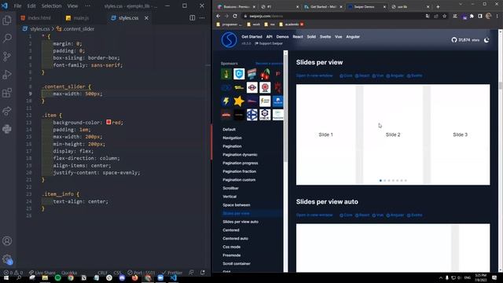Open the GitHub stars link
Image resolution: width=503 pixels, height=283 pixels.
pos(465,40)
